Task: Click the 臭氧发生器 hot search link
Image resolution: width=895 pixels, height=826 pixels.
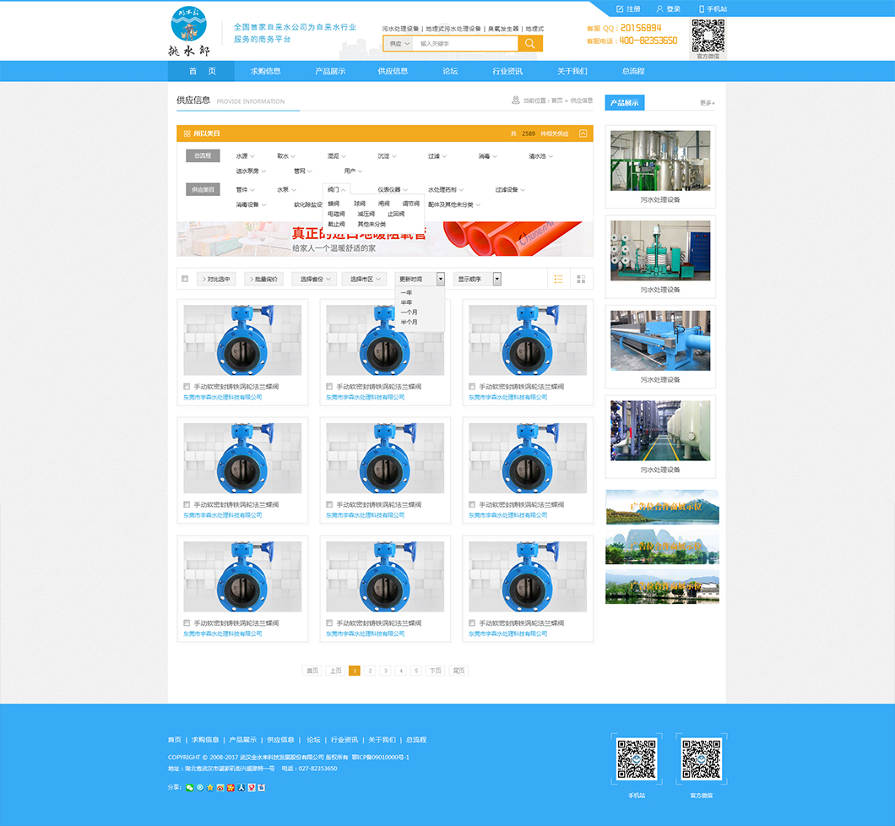Action: click(x=503, y=29)
